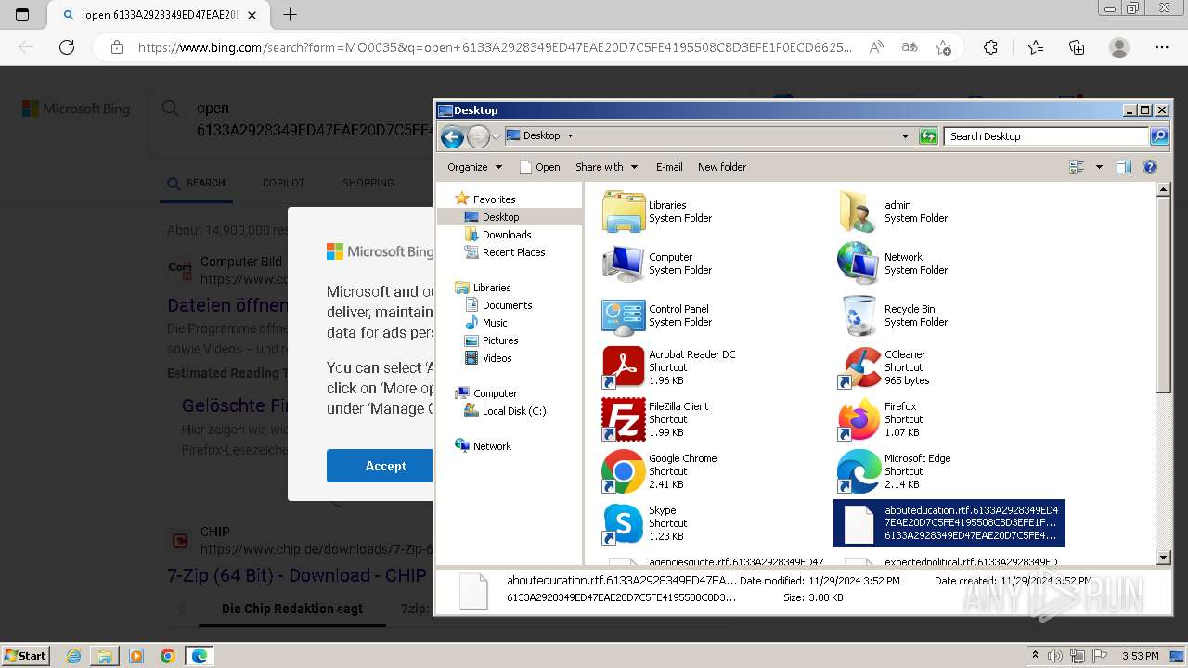
Task: Click the Edge address bar URL
Action: (495, 47)
